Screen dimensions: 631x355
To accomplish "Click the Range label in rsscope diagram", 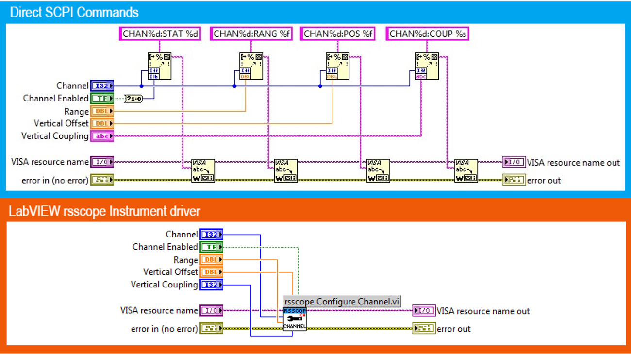I will click(x=186, y=260).
